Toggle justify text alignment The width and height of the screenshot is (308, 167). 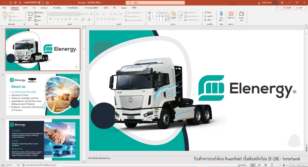tap(109, 19)
